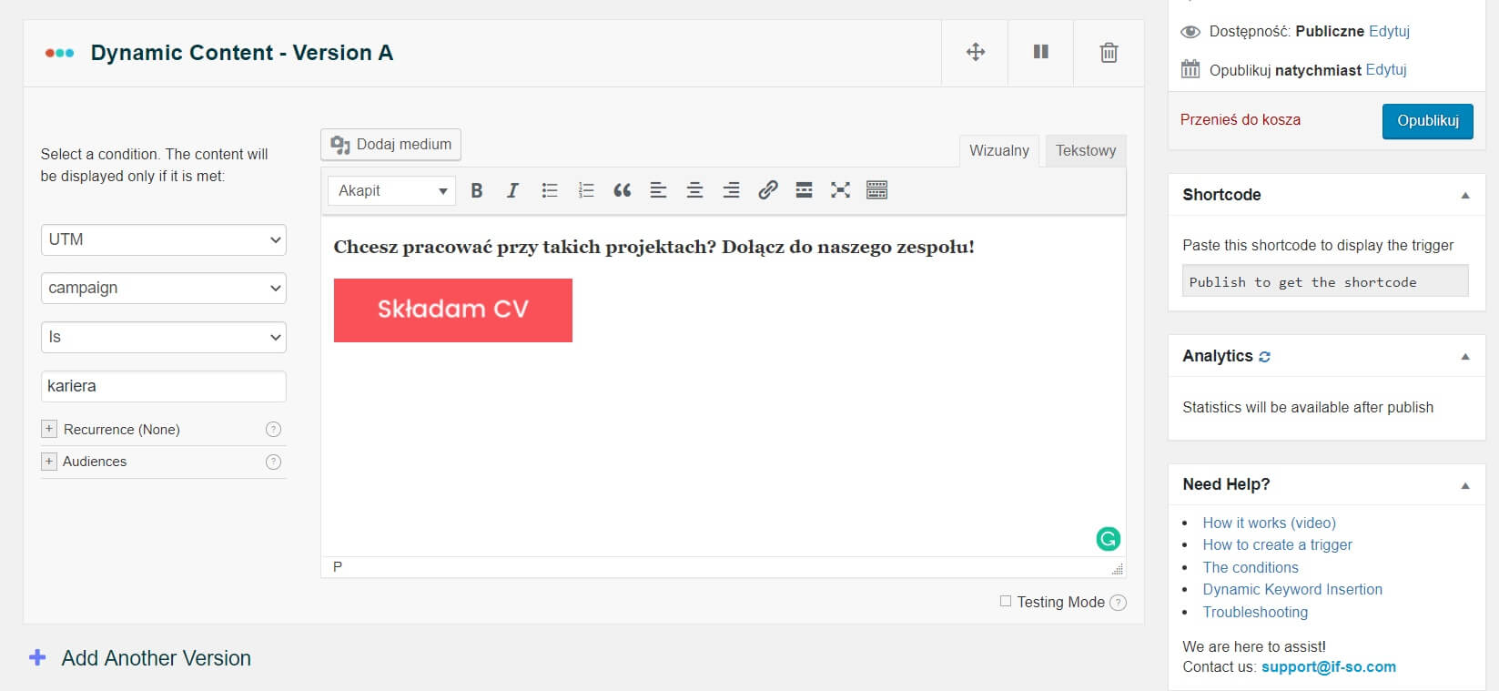This screenshot has width=1499, height=691.
Task: Click the Dodaj medium button
Action: pos(391,145)
